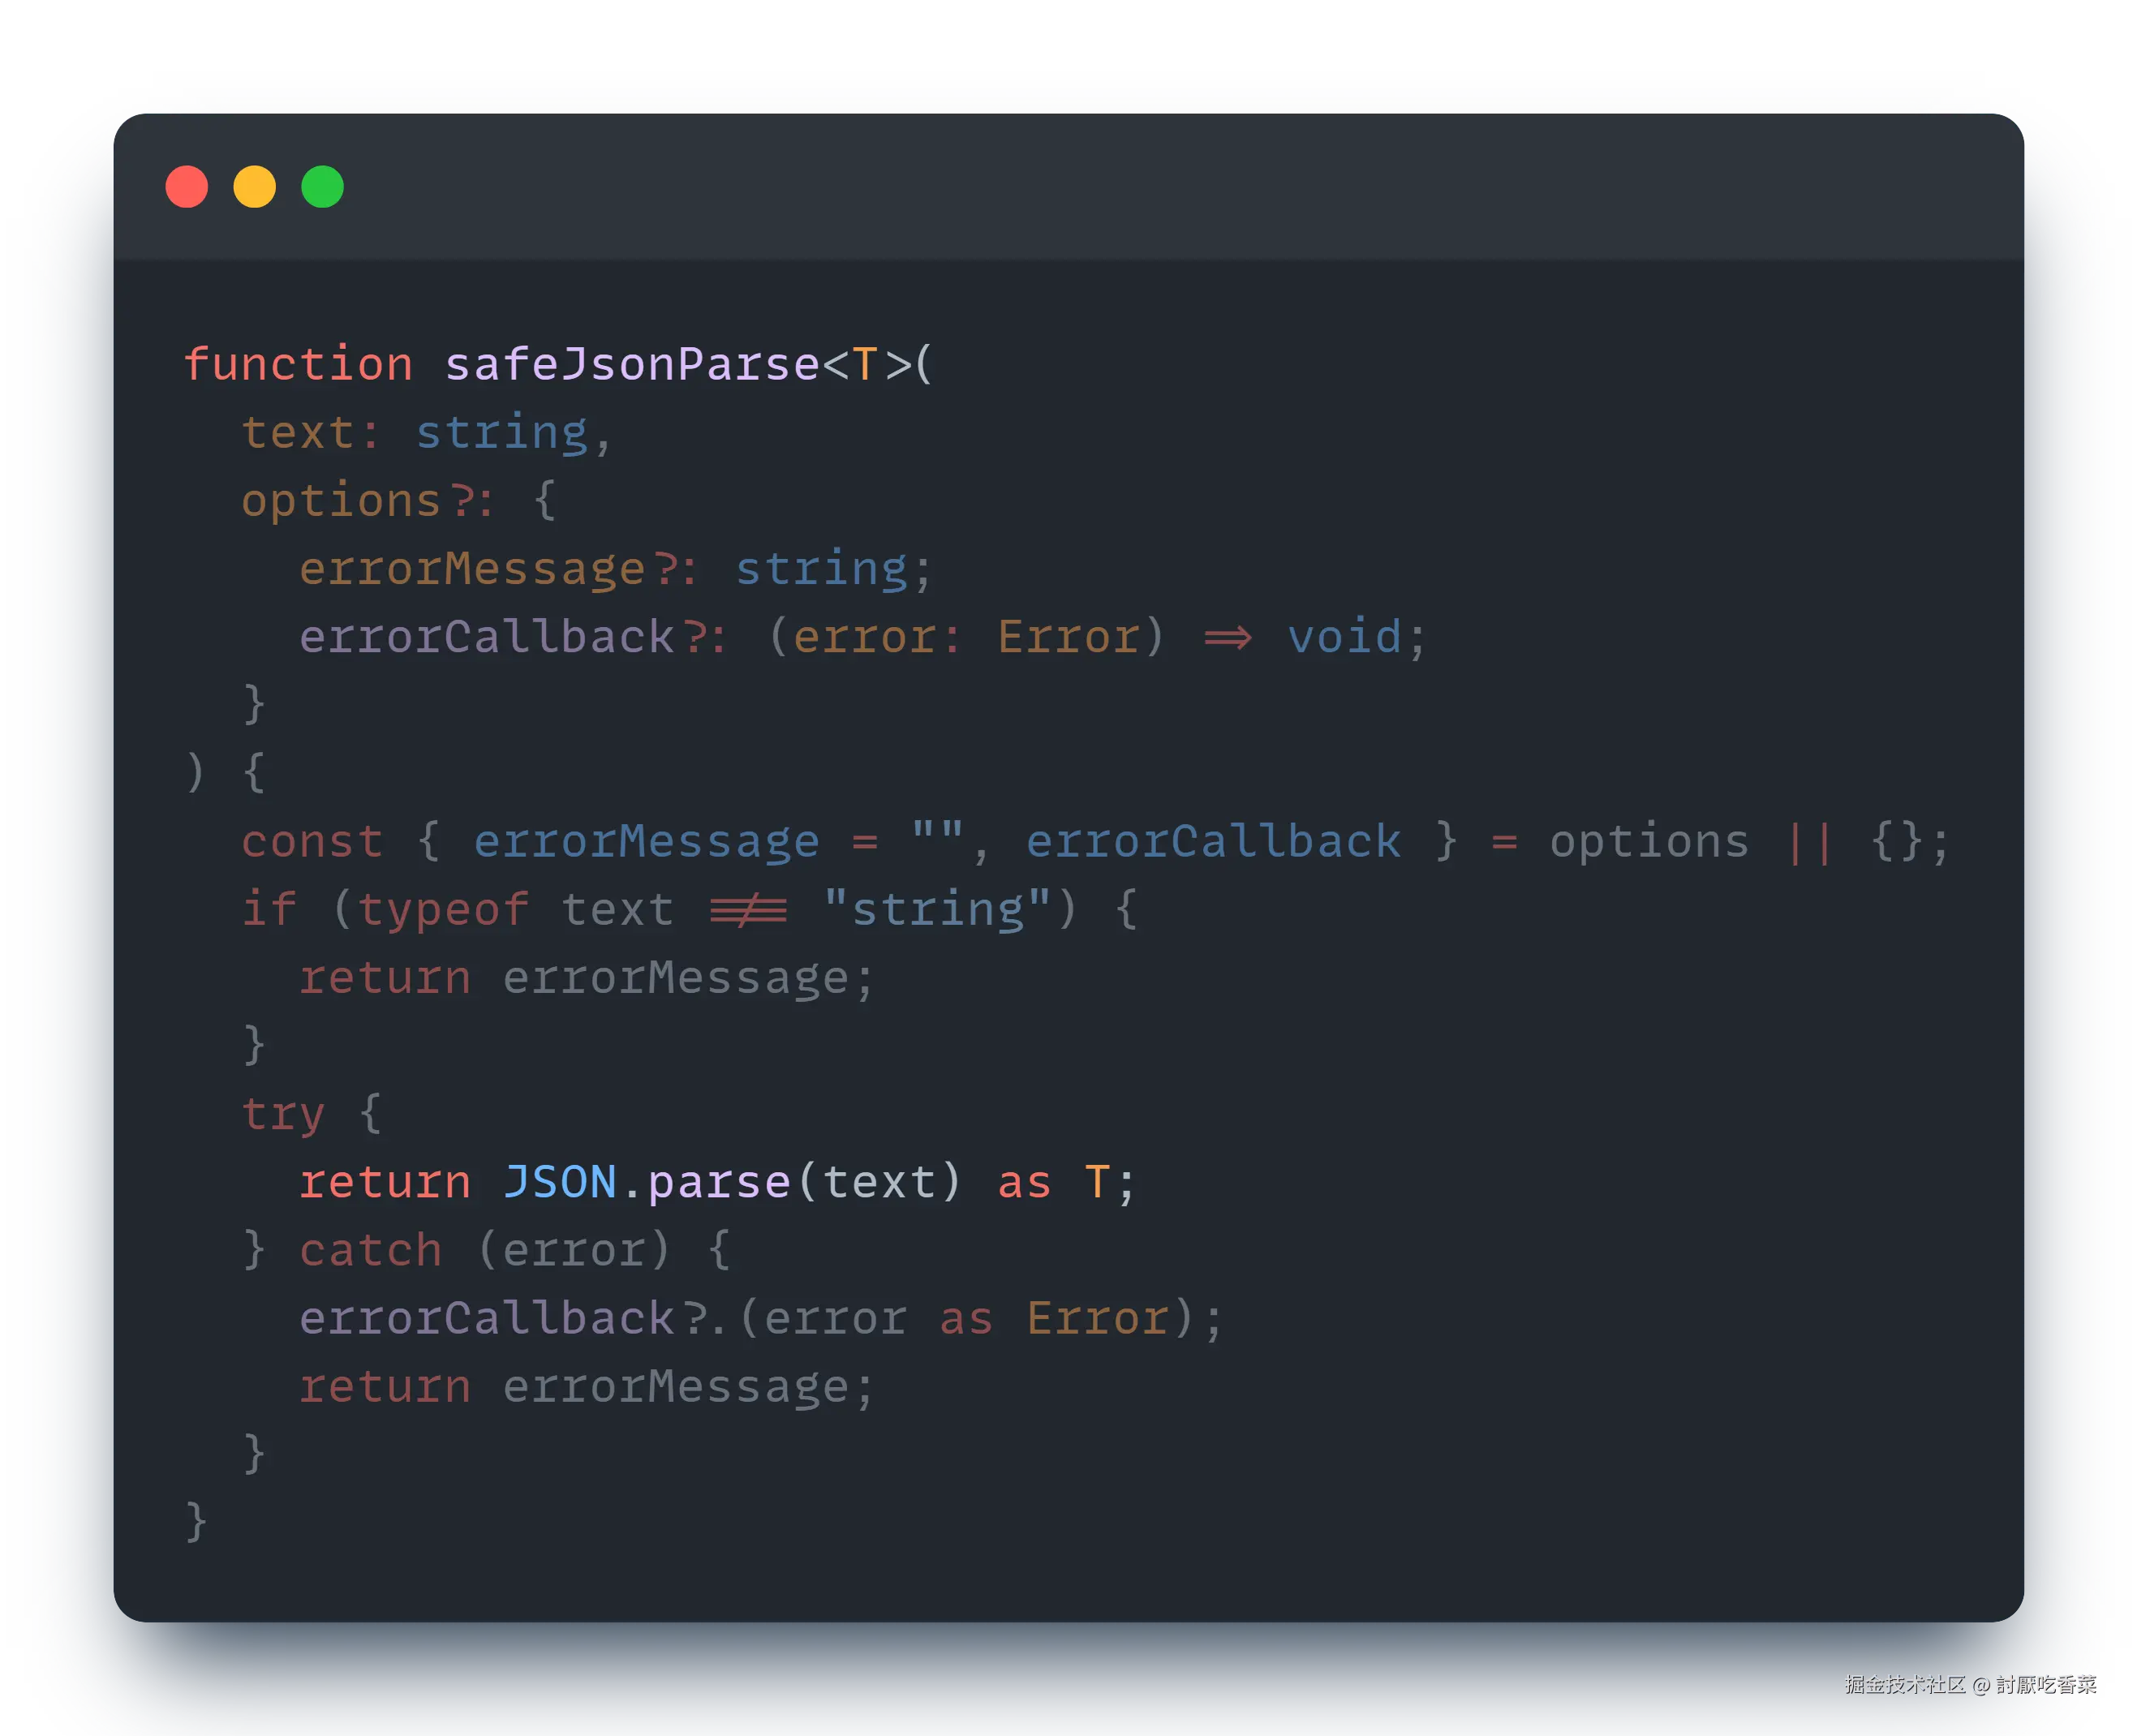Click the generic type T after safeJsonParse
This screenshot has width=2137, height=1736.
pyautogui.click(x=864, y=364)
